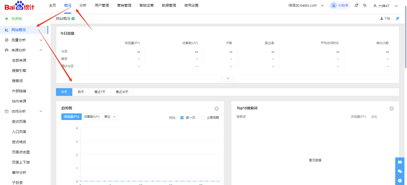This screenshot has width=407, height=185.
Task: Collapse the 访问分析 menu chevron
Action: [41, 111]
